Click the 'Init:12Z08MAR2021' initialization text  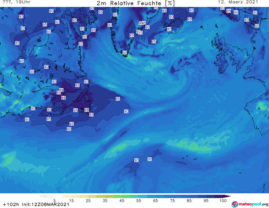[x=46, y=204]
